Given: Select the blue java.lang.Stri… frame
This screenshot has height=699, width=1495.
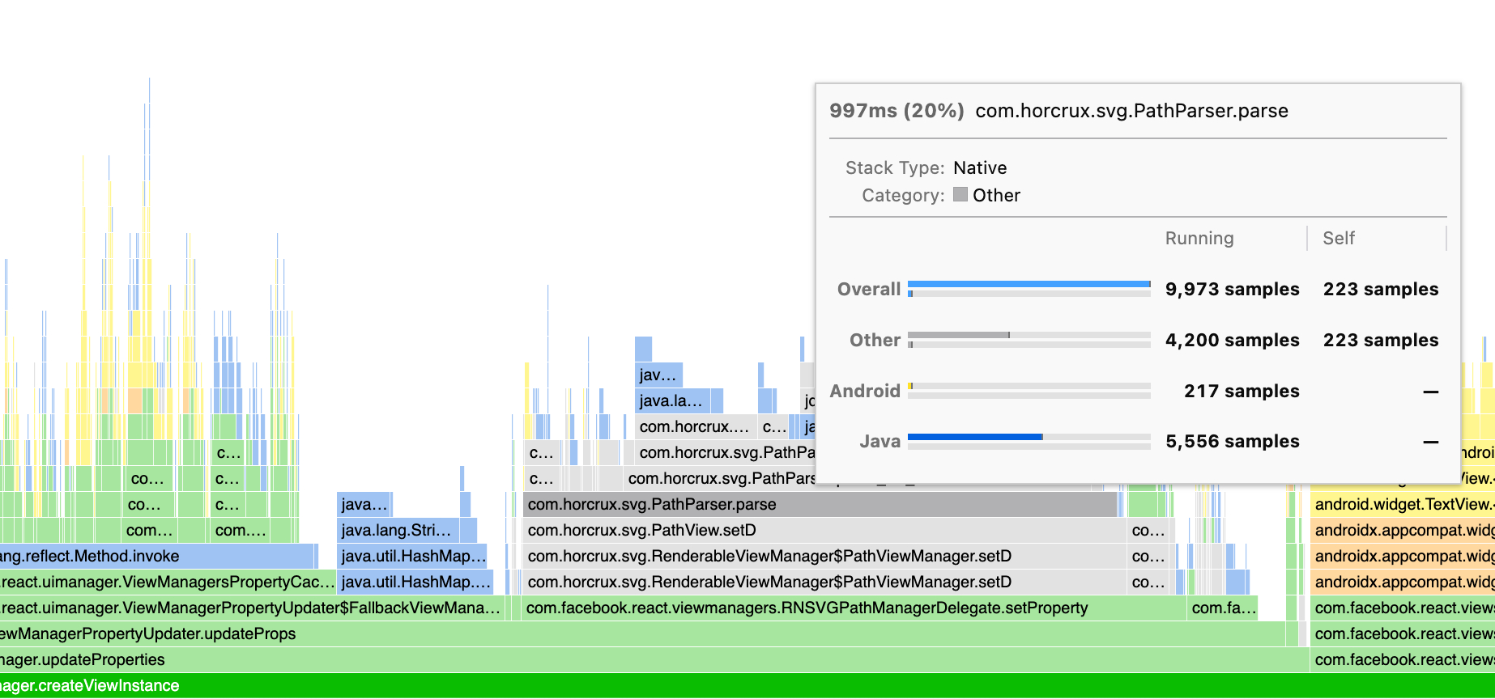Looking at the screenshot, I should pyautogui.click(x=398, y=531).
